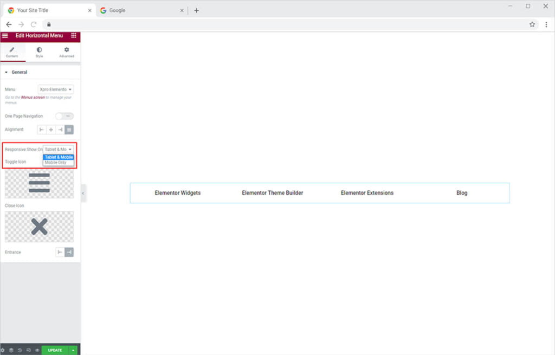Set alignment to left
The width and height of the screenshot is (555, 355).
click(42, 130)
